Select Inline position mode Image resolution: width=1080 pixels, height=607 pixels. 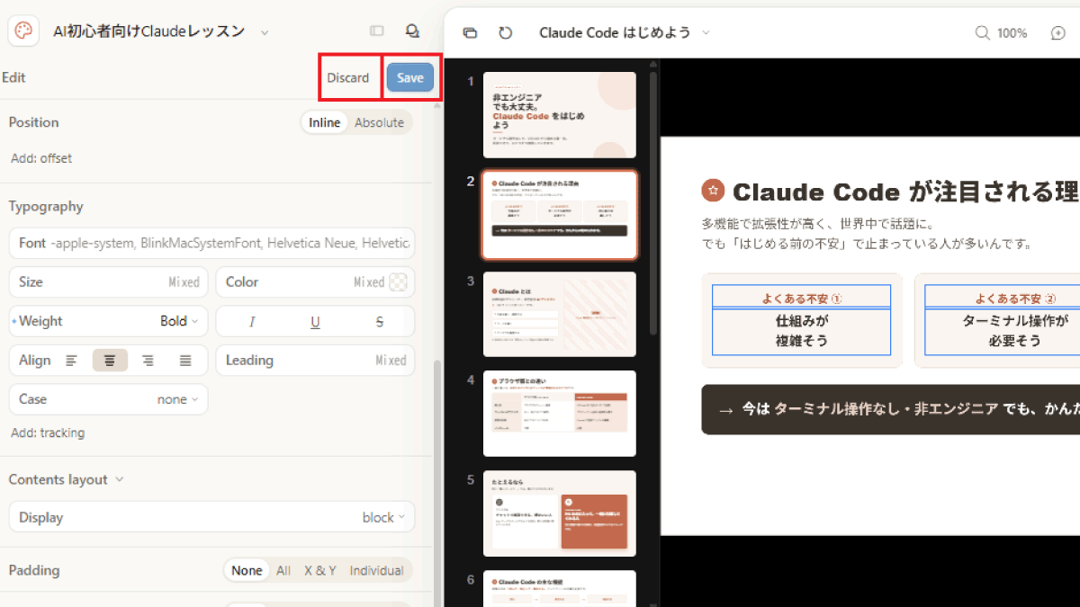point(324,122)
